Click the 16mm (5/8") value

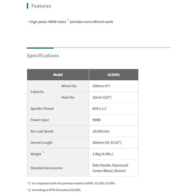[102, 97]
